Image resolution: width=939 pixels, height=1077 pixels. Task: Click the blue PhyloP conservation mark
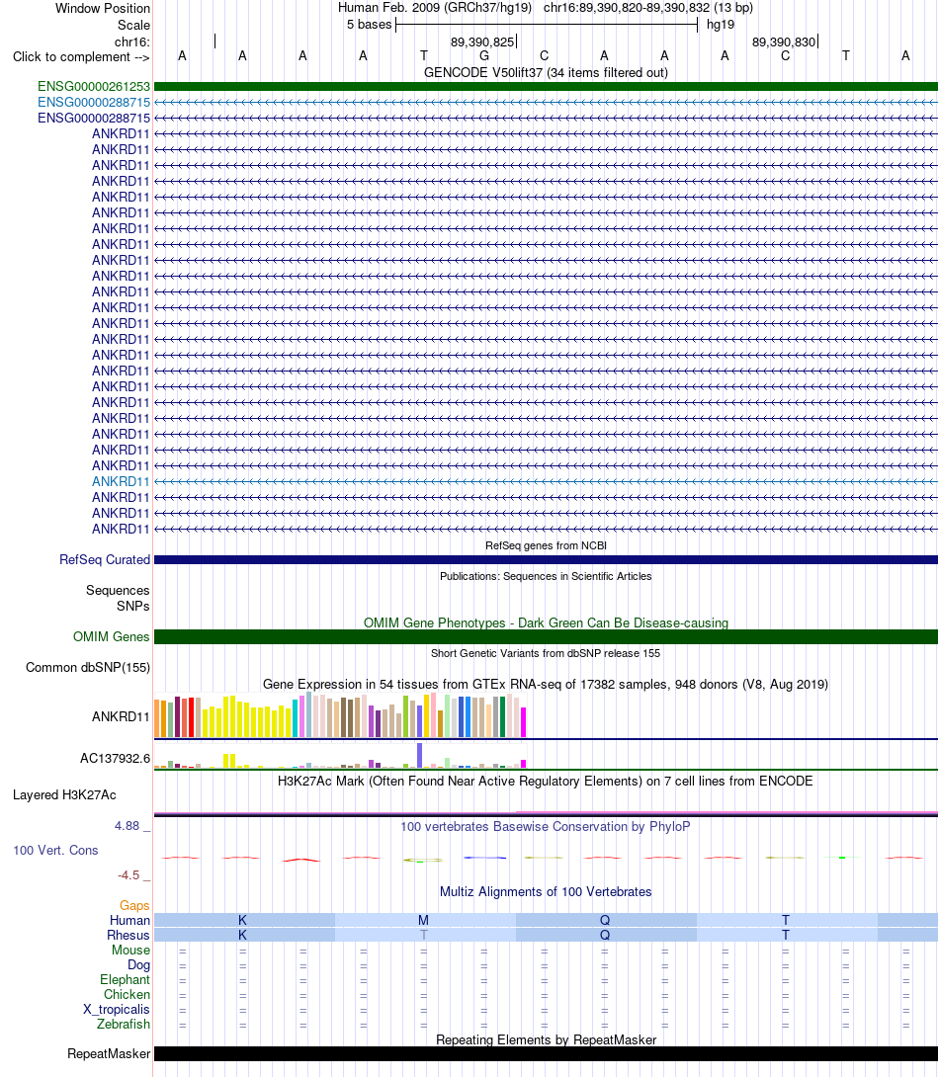pyautogui.click(x=484, y=858)
